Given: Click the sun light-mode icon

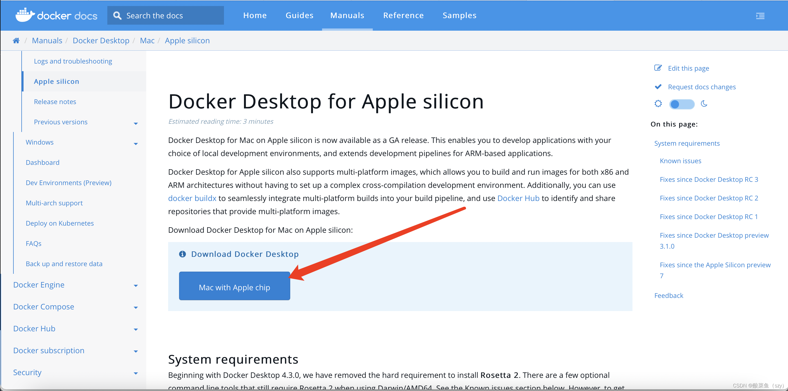Looking at the screenshot, I should (658, 104).
